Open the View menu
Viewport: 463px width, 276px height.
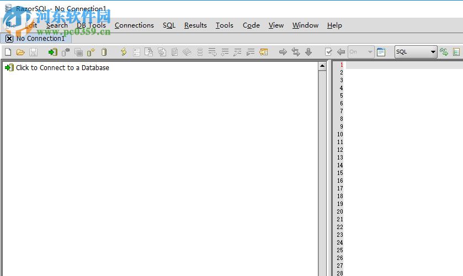click(x=276, y=25)
